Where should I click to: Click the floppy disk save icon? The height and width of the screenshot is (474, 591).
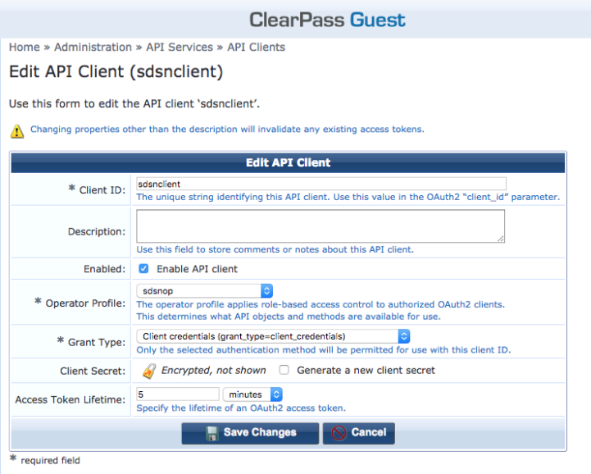(x=211, y=433)
